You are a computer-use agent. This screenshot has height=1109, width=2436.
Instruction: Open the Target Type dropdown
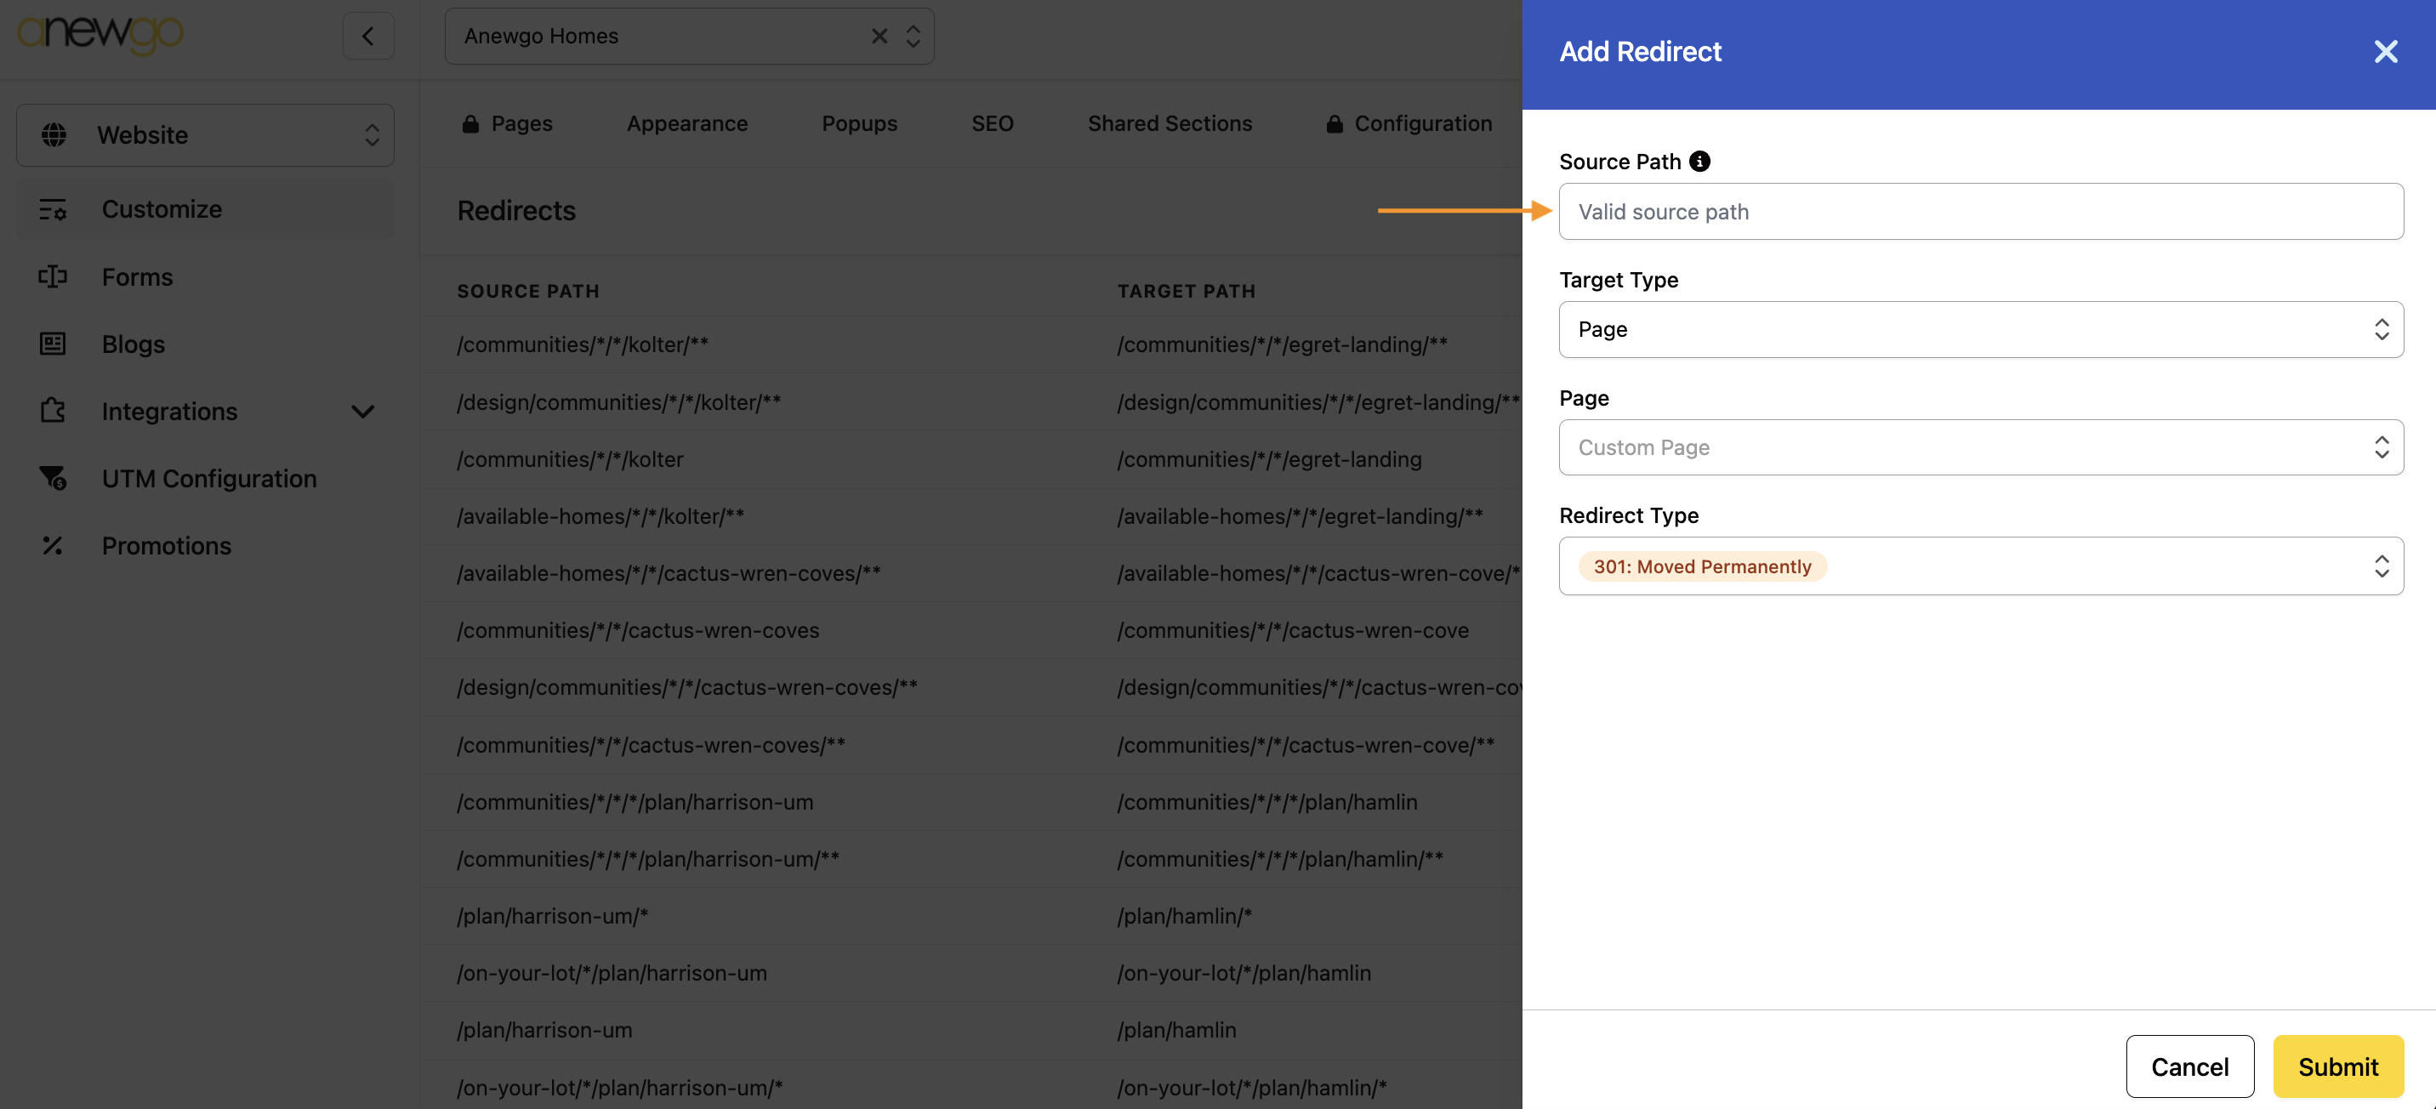coord(1980,330)
